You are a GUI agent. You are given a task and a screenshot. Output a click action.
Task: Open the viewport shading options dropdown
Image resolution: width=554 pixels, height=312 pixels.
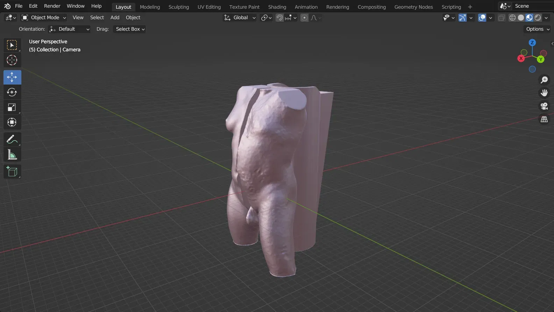pos(546,18)
